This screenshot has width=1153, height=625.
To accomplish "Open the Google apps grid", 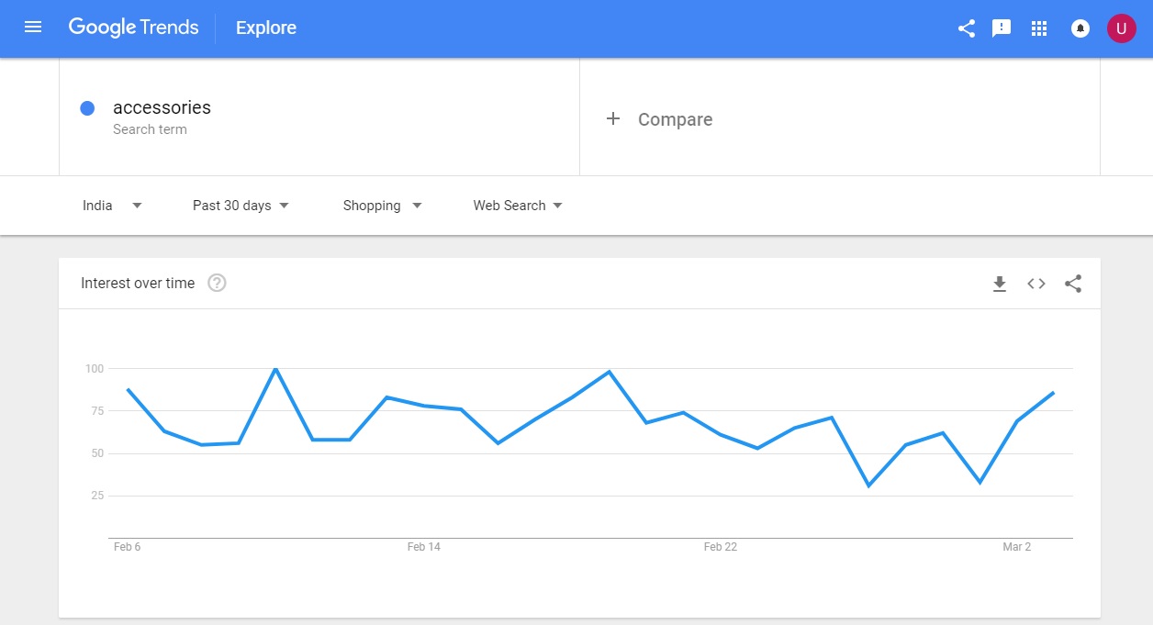I will 1039,28.
